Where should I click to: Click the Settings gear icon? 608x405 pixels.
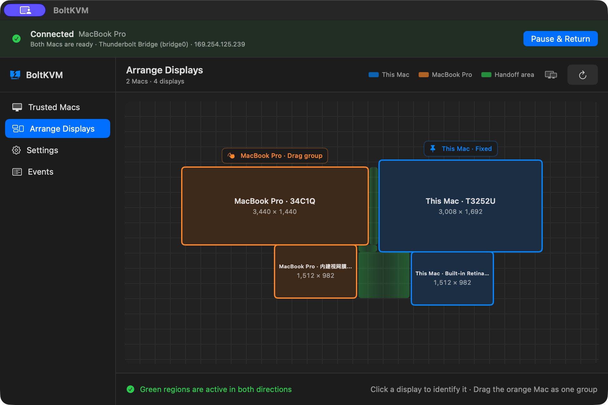[16, 150]
